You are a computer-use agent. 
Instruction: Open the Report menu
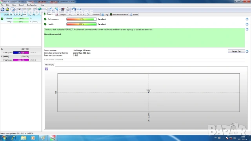click(x=21, y=5)
